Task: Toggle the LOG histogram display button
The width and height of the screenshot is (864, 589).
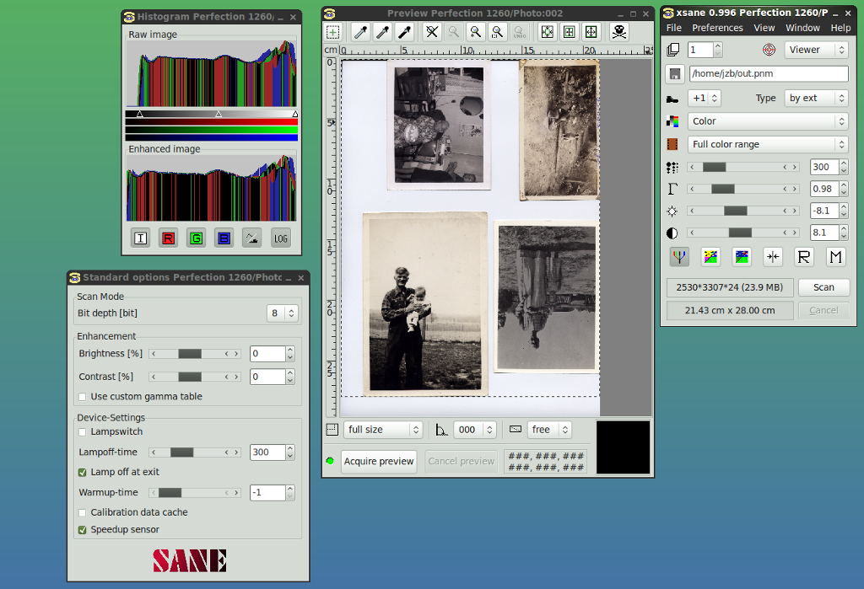Action: click(281, 238)
